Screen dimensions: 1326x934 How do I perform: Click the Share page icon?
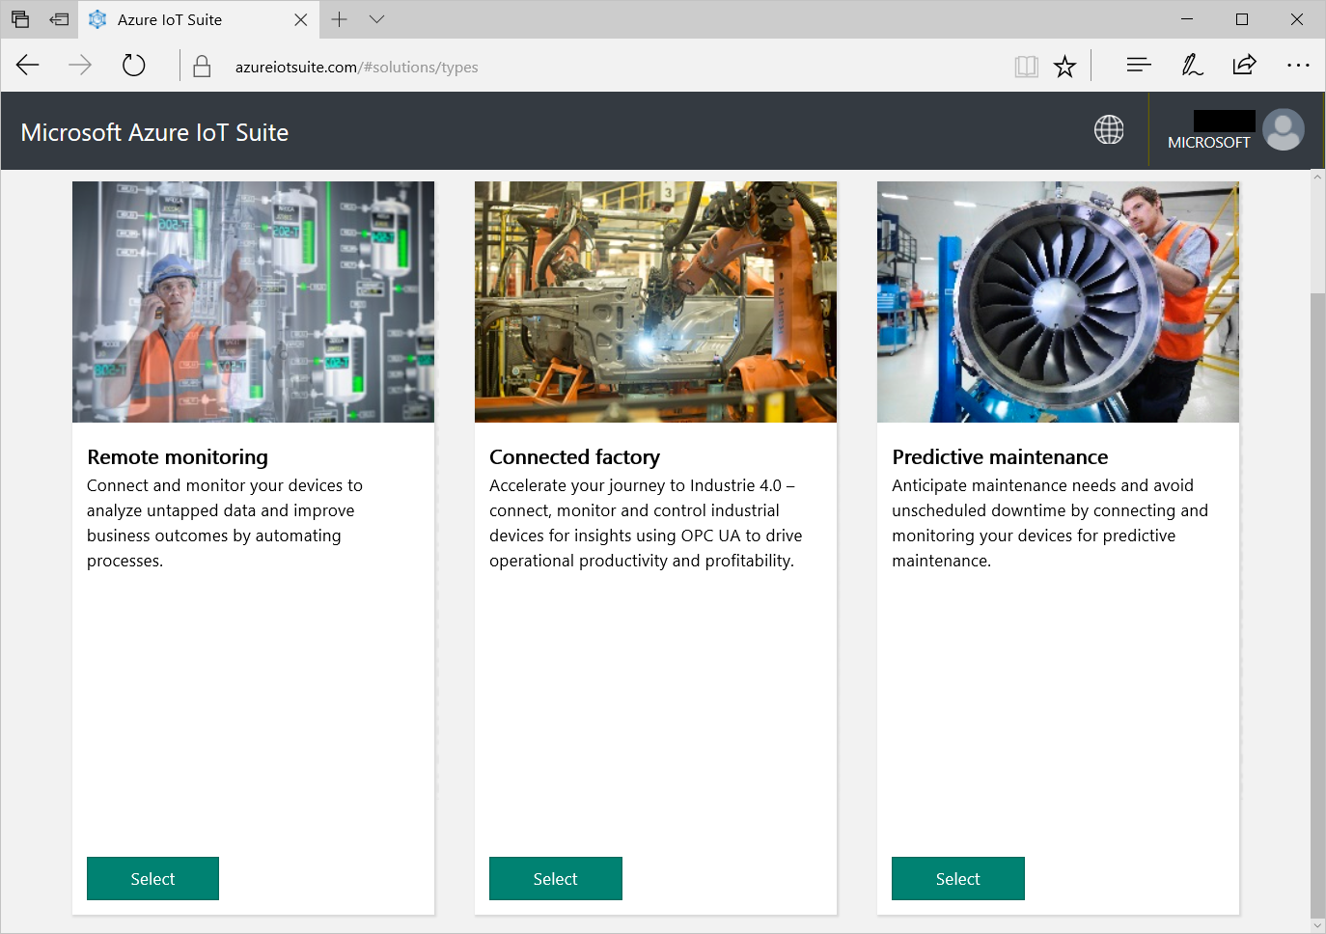(x=1244, y=65)
